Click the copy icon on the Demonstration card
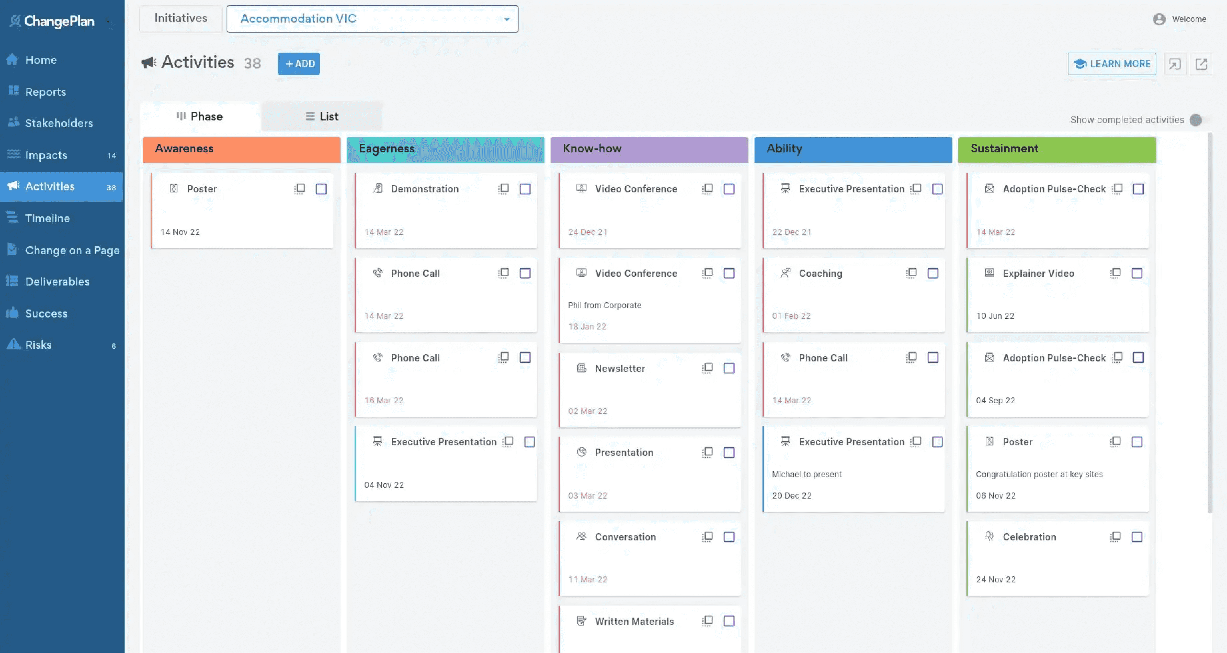The image size is (1227, 653). point(504,189)
